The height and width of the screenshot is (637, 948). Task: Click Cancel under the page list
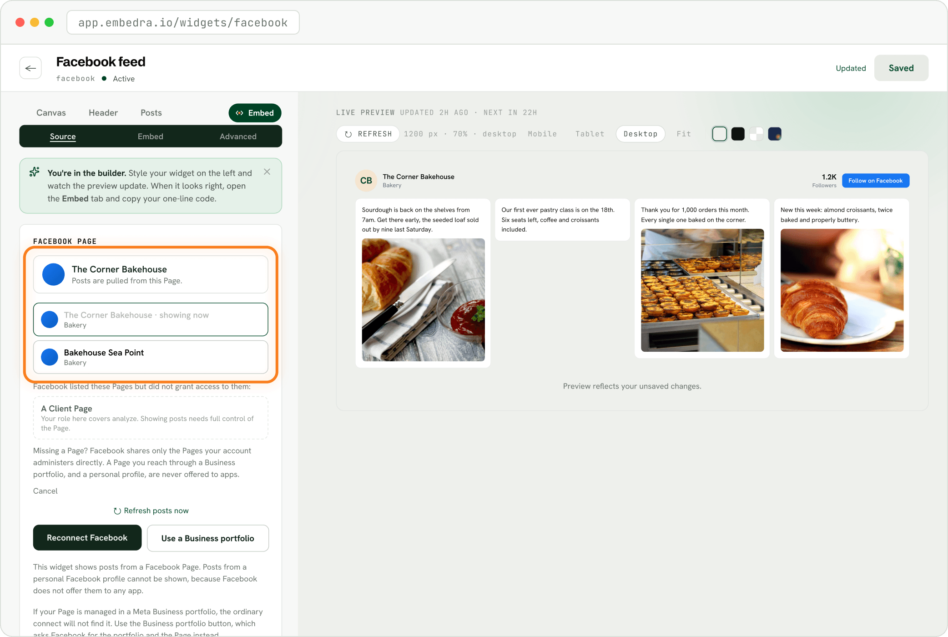coord(45,491)
